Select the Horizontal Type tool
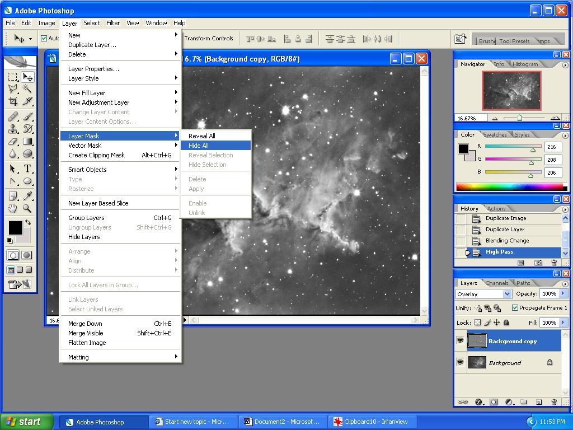 tap(27, 169)
